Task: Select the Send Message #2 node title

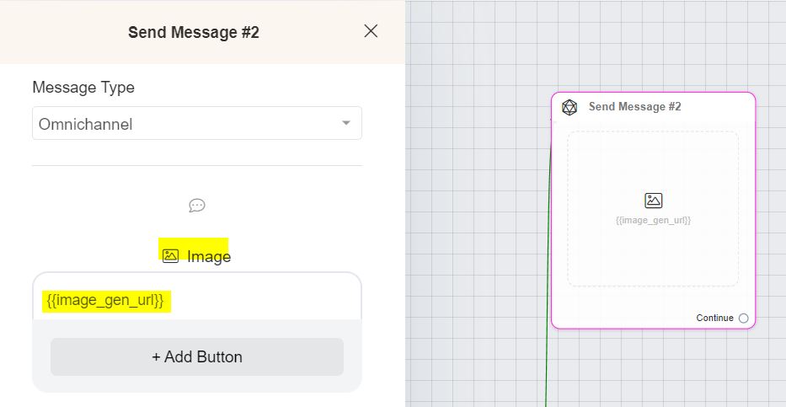Action: point(634,106)
